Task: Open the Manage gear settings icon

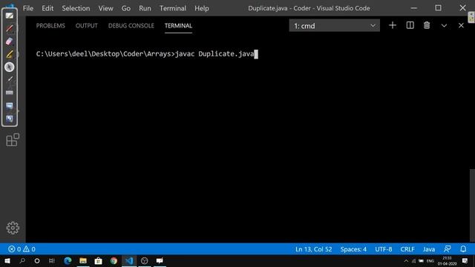Action: [13, 228]
